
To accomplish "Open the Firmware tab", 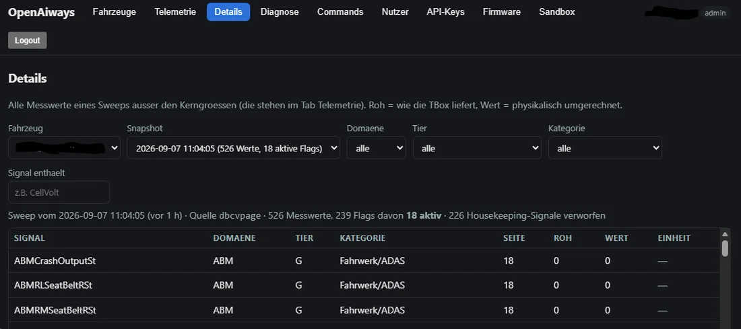I will 502,12.
